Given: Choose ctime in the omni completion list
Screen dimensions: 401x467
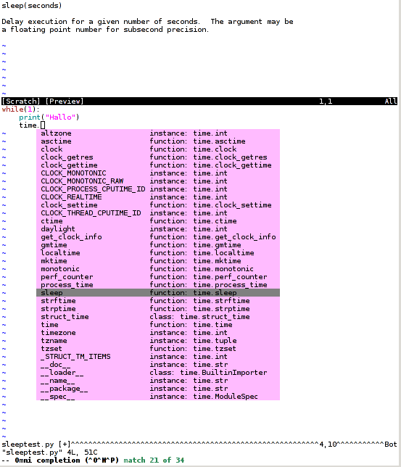Looking at the screenshot, I should [x=158, y=221].
